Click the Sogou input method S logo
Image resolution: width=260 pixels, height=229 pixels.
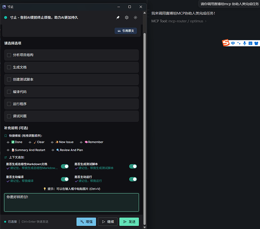click(226, 43)
